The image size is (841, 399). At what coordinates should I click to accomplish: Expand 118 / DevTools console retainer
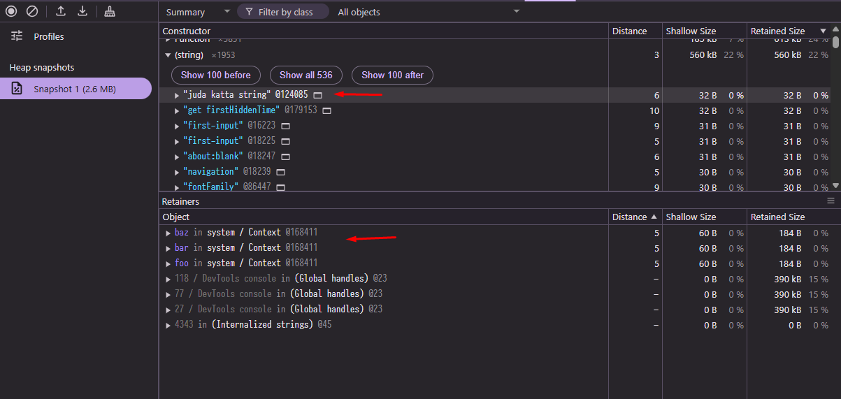click(168, 279)
